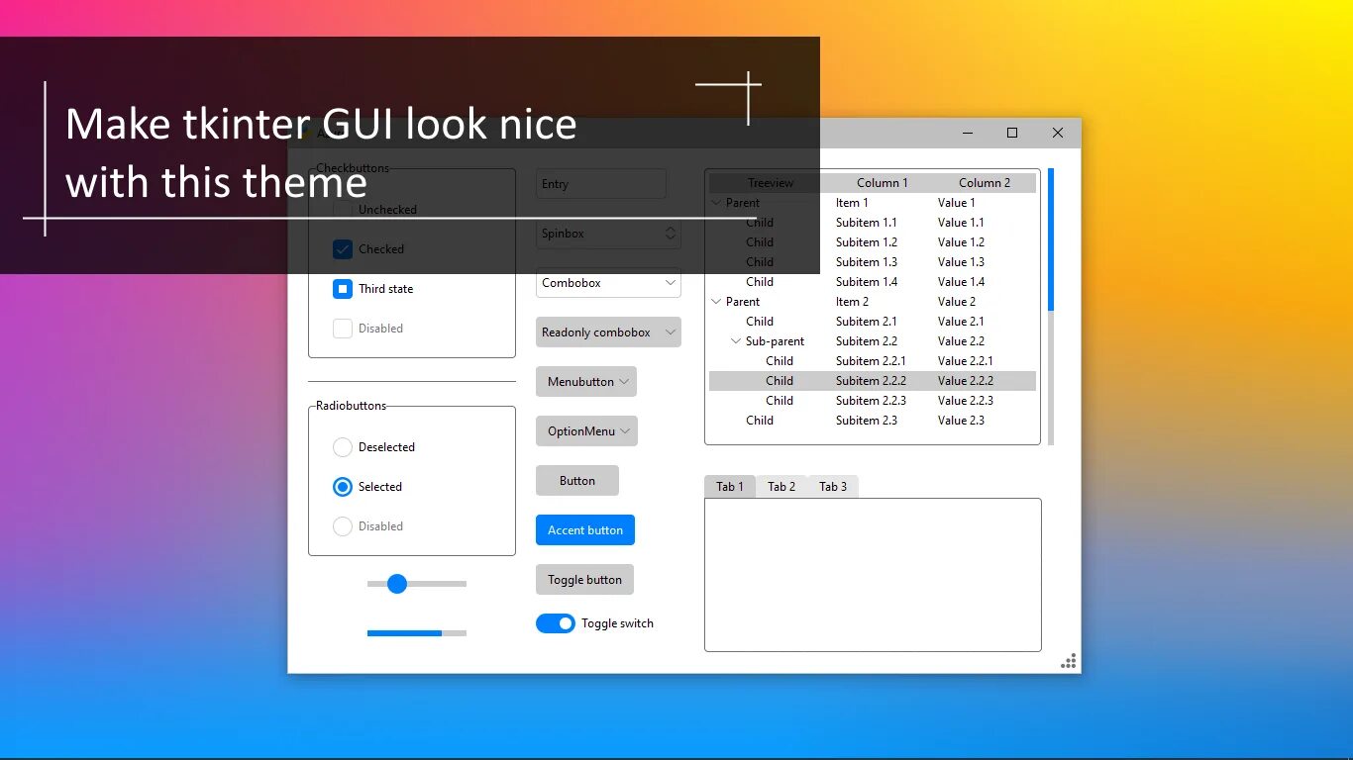The image size is (1353, 760).
Task: Collapse the Sub-parent tree node
Action: click(x=736, y=341)
